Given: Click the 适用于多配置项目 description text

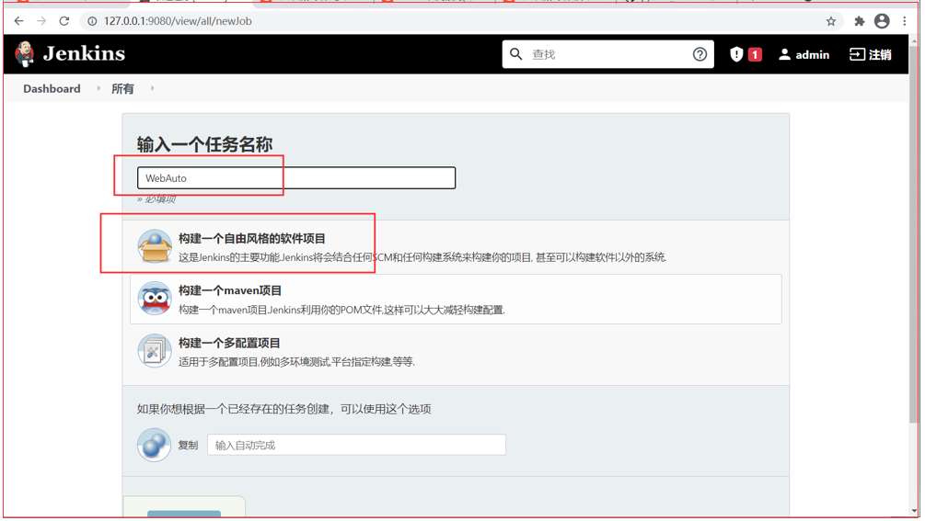Looking at the screenshot, I should click(x=296, y=361).
